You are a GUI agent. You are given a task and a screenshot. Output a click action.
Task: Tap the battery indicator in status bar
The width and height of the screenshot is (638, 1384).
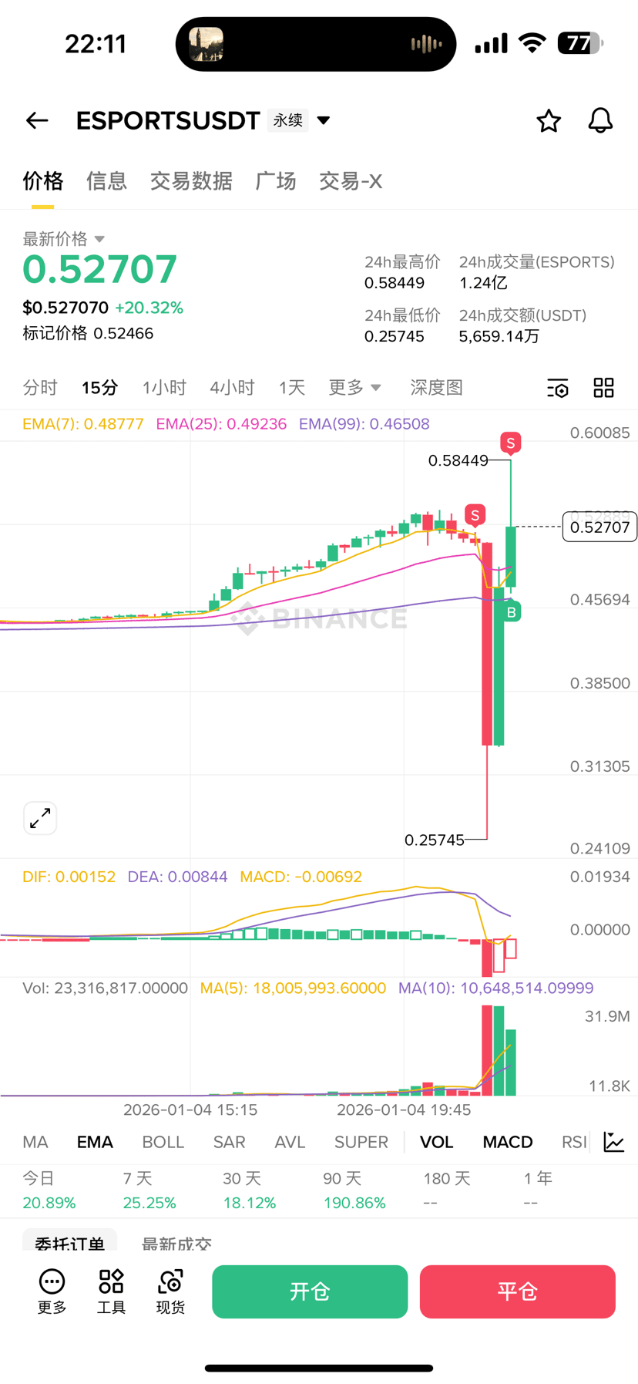580,43
